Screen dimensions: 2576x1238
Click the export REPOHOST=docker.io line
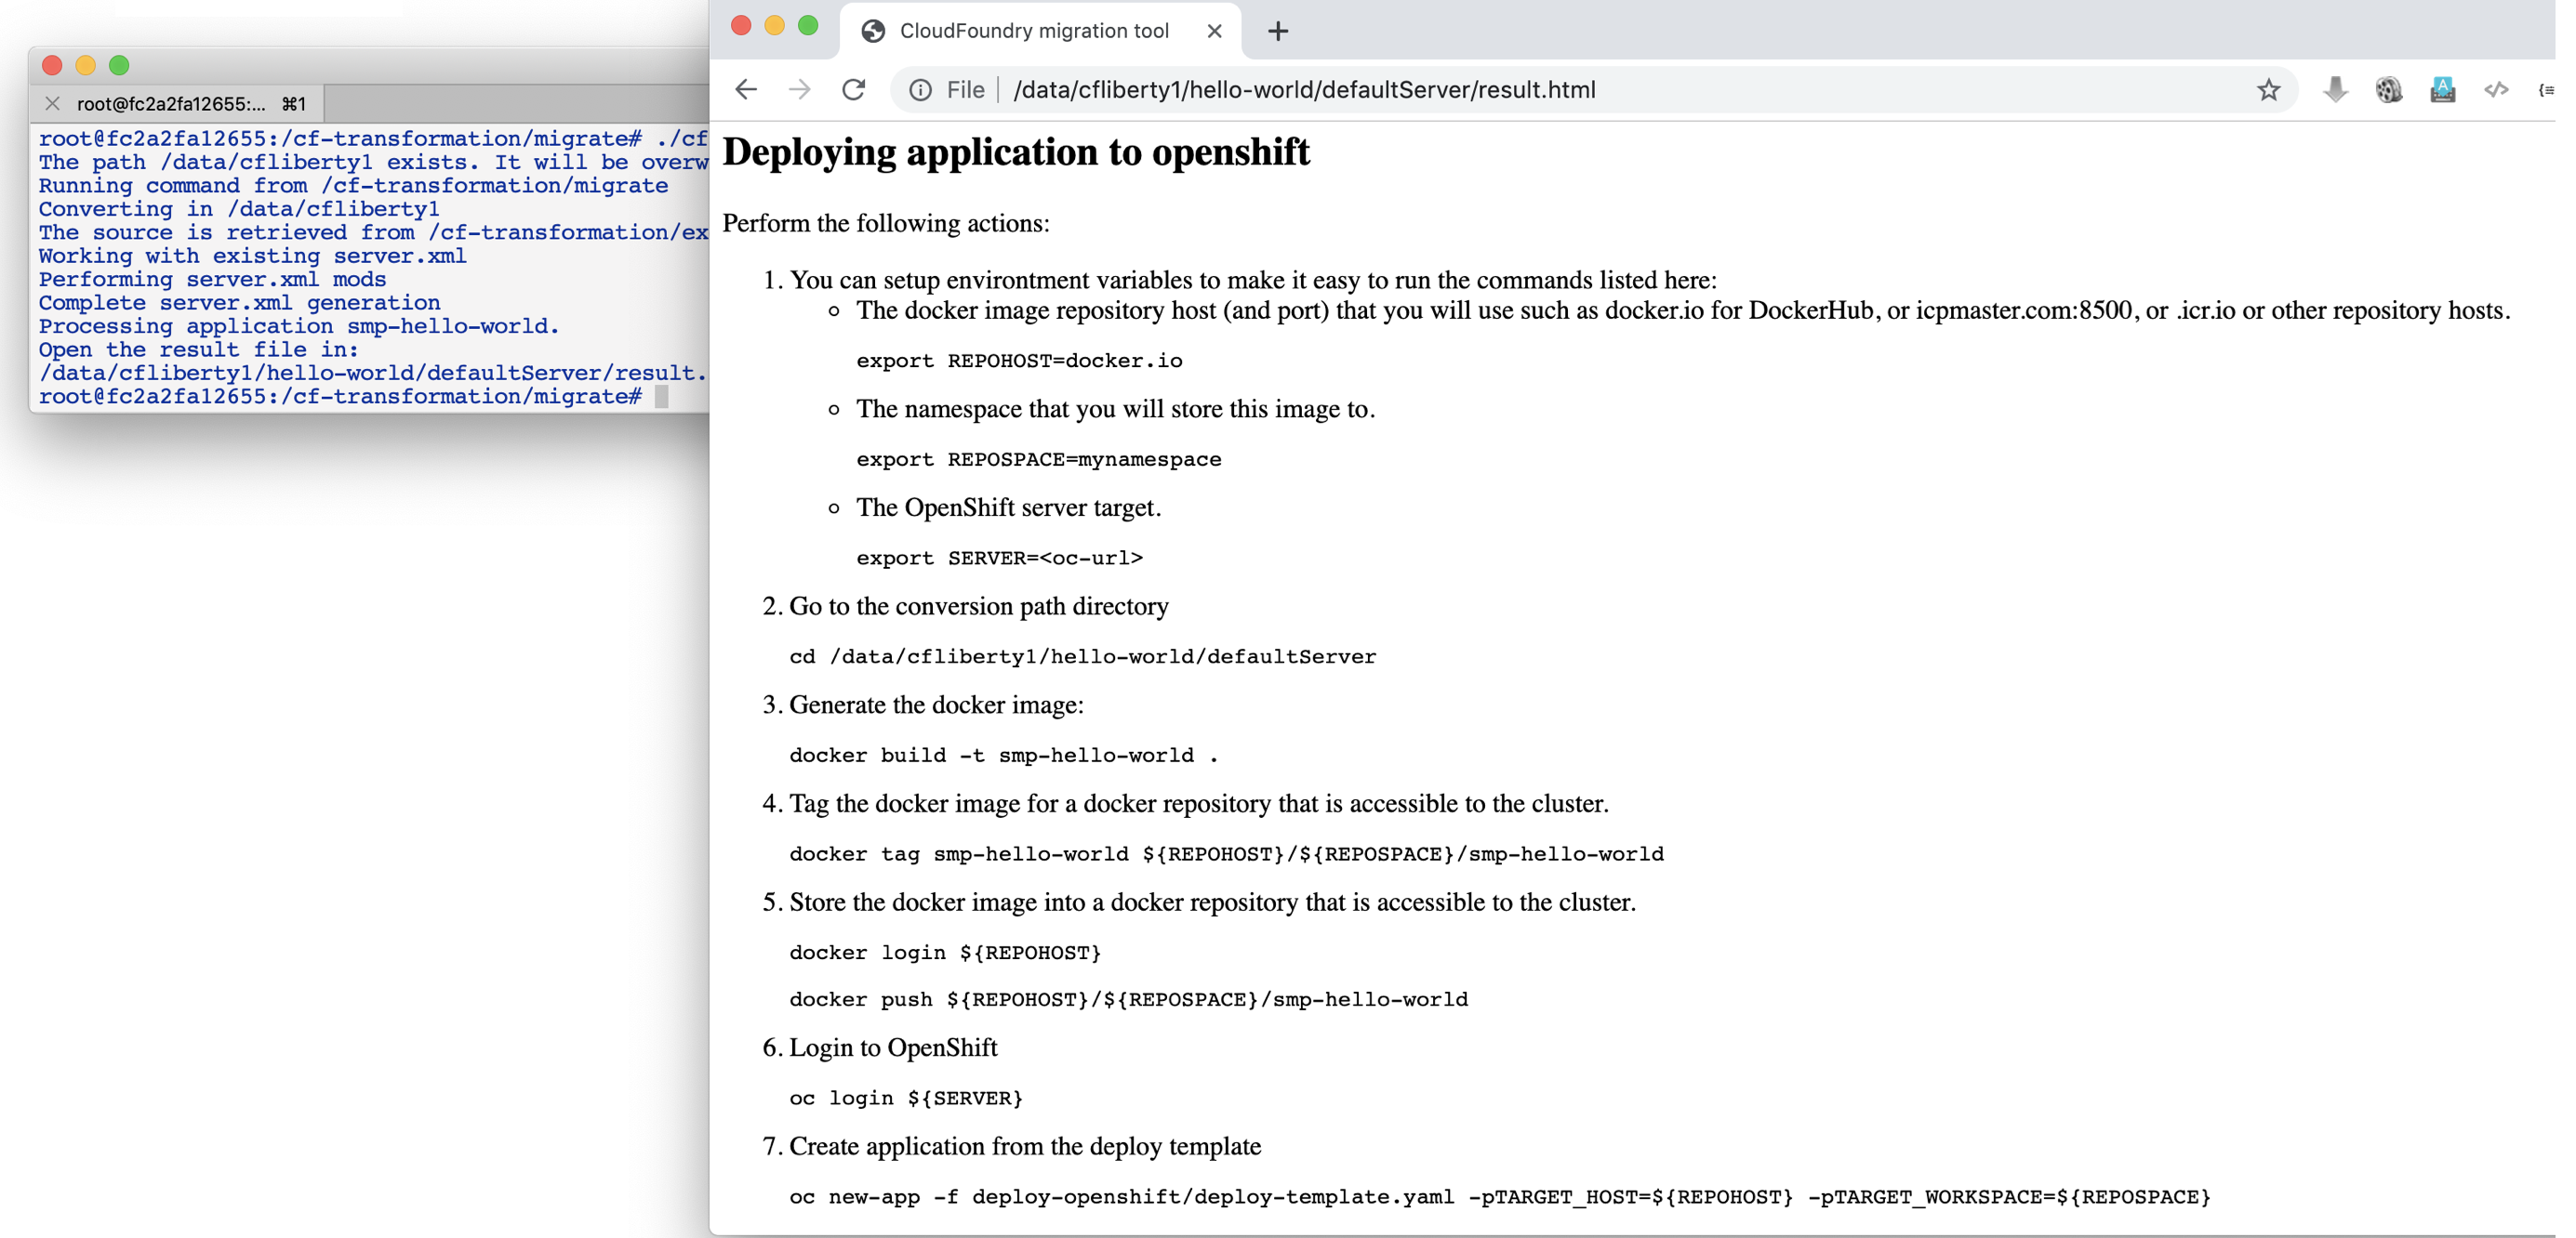[x=1018, y=361]
